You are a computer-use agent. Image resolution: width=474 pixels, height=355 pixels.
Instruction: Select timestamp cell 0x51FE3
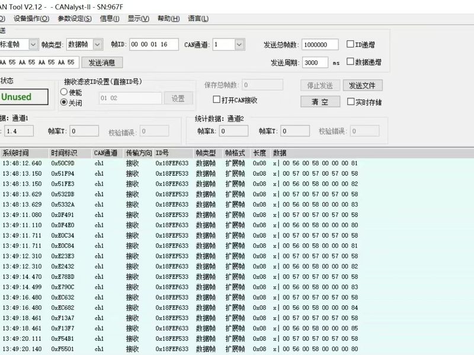pos(63,184)
